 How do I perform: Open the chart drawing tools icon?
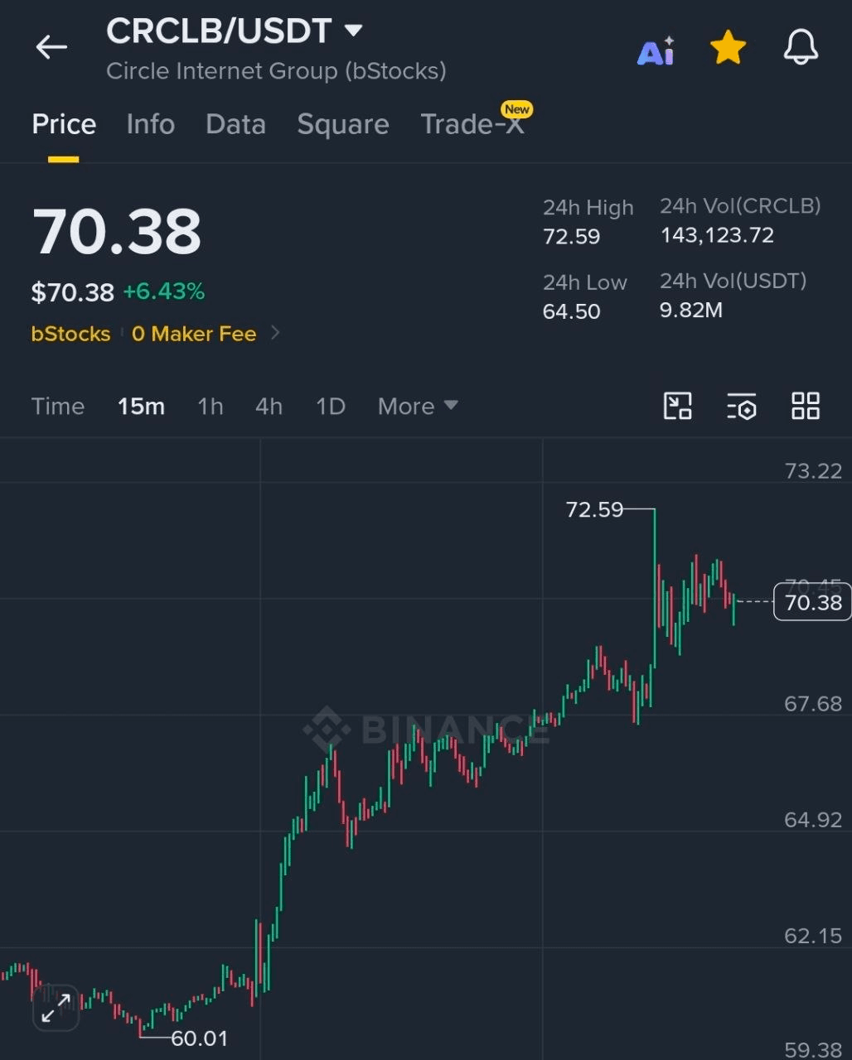tap(678, 406)
